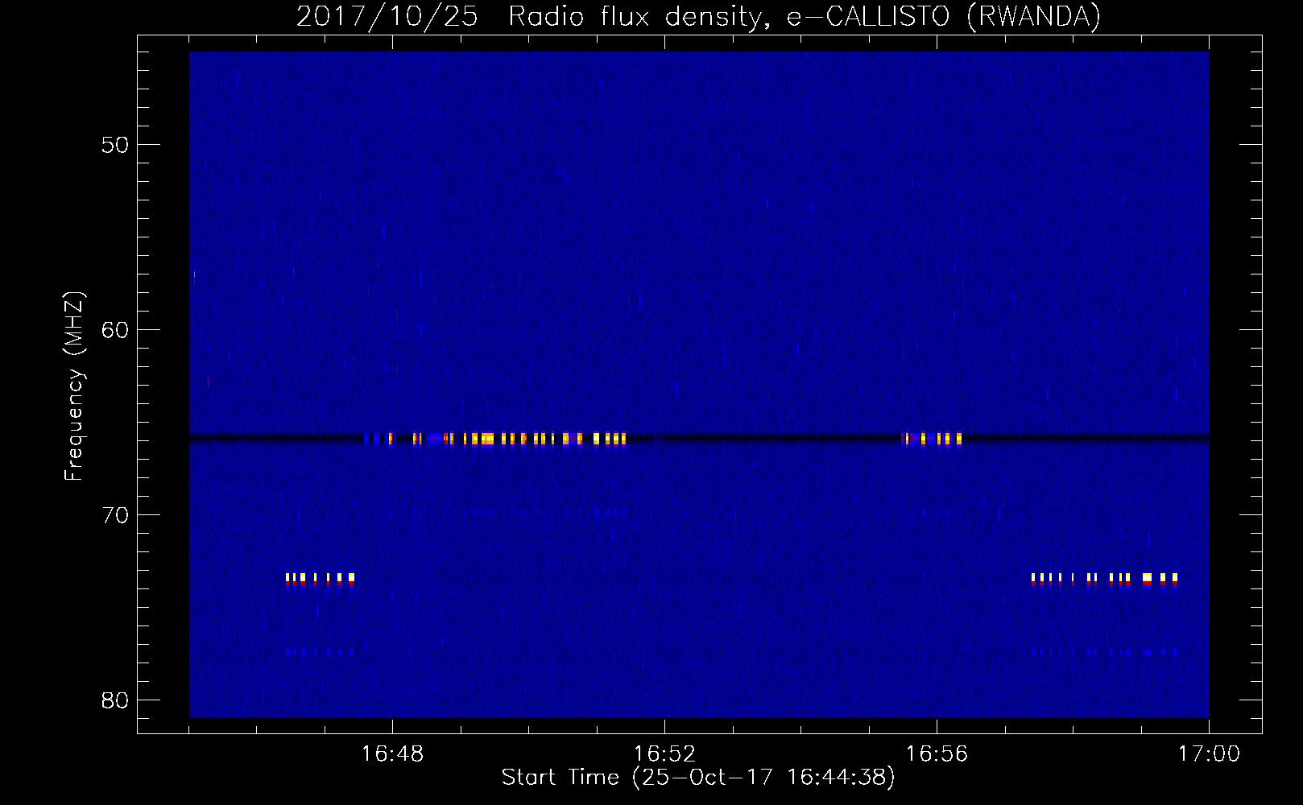Click the 17:00 time tick label
Viewport: 1303px width, 805px height.
pos(1209,754)
